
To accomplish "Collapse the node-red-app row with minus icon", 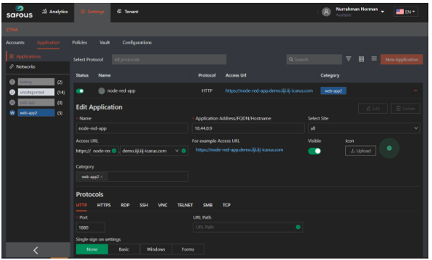I will click(x=415, y=90).
